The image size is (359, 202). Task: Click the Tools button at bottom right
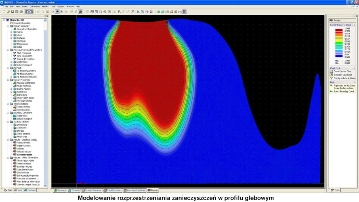pos(335,190)
